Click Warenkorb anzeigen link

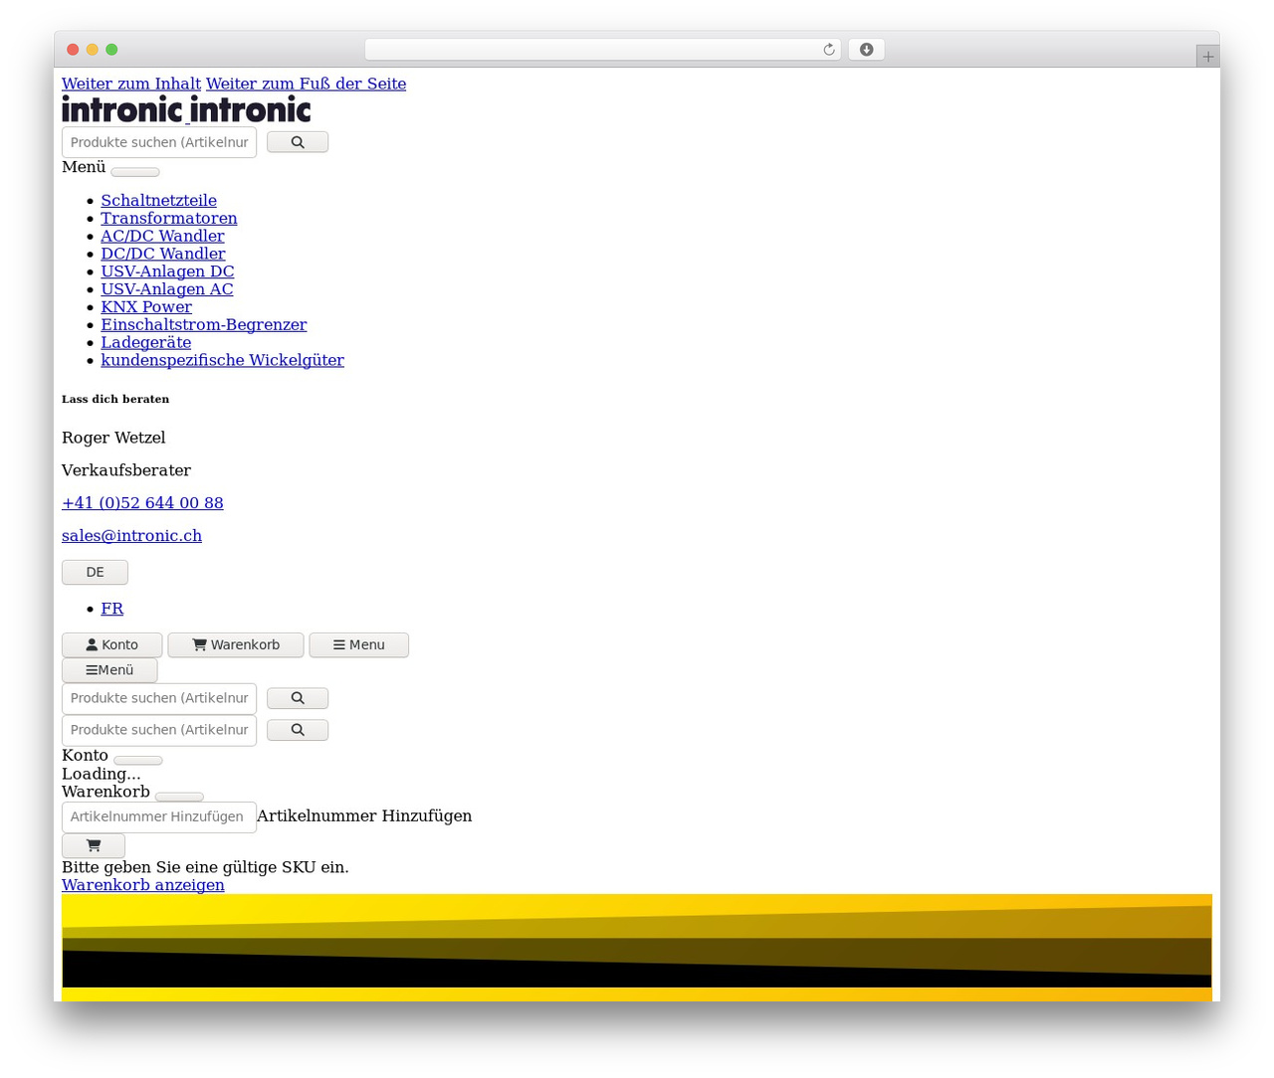coord(143,885)
